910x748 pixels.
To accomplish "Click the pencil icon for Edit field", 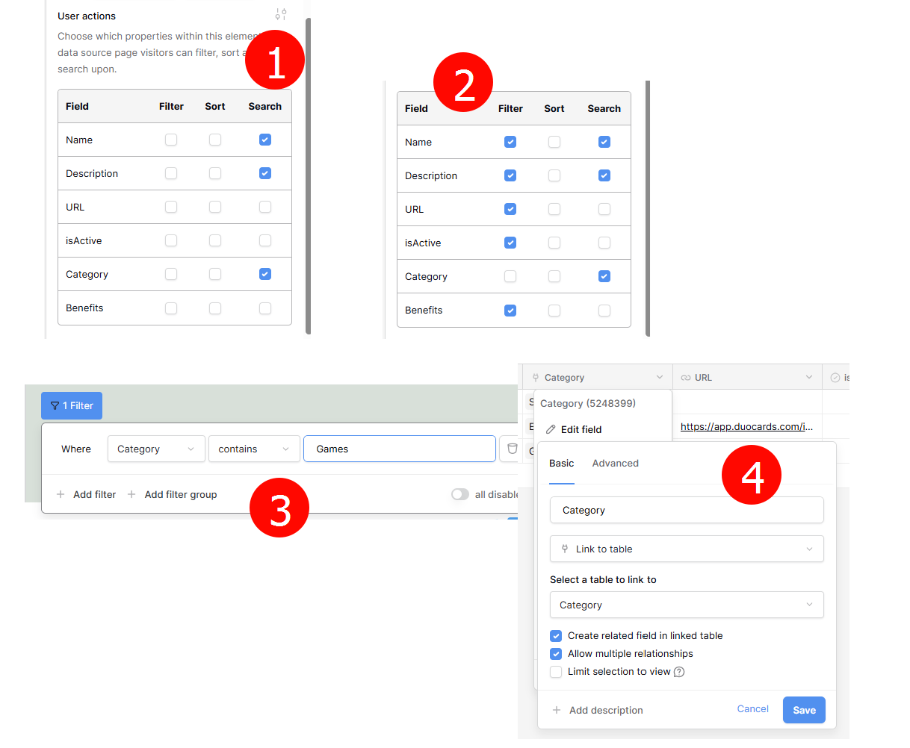I will point(551,429).
